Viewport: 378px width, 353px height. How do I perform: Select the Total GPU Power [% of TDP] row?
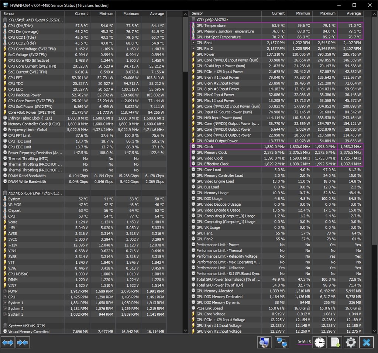[276, 285]
